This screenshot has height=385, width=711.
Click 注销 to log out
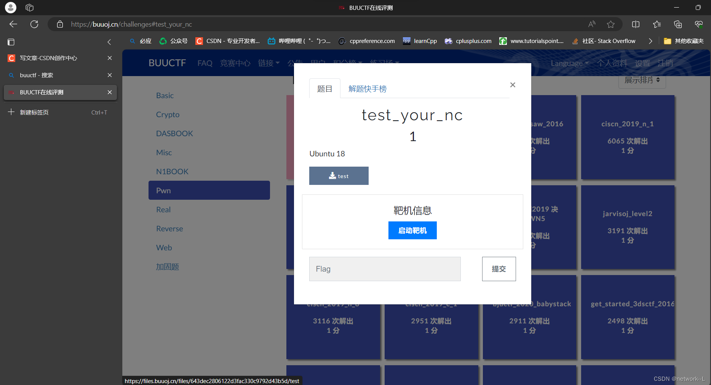coord(665,63)
